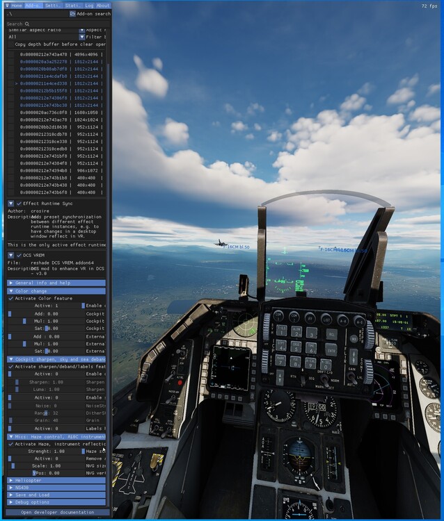Viewport: 444px width, 521px height.
Task: Toggle Copy depth buffer before clear checkbox
Action: (x=11, y=44)
